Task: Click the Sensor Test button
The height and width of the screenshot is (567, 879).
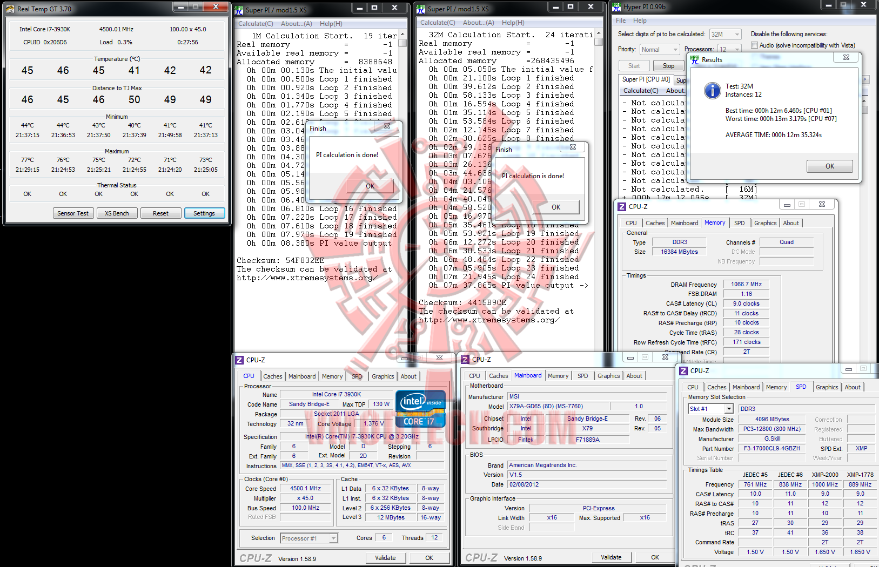Action: pos(73,213)
